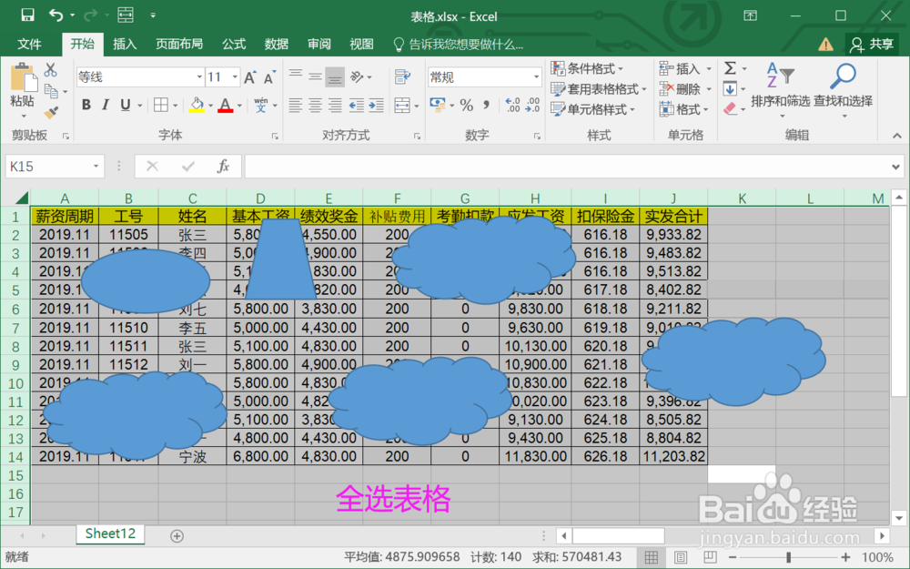Toggle italic formatting
This screenshot has height=569, width=910.
tap(105, 105)
